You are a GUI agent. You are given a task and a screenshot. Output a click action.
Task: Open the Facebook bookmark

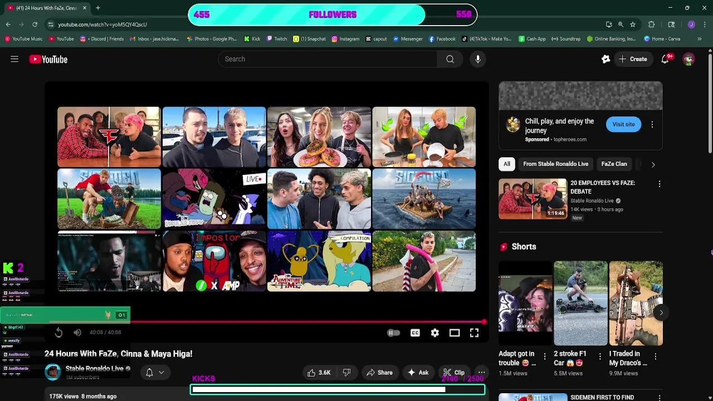click(442, 39)
